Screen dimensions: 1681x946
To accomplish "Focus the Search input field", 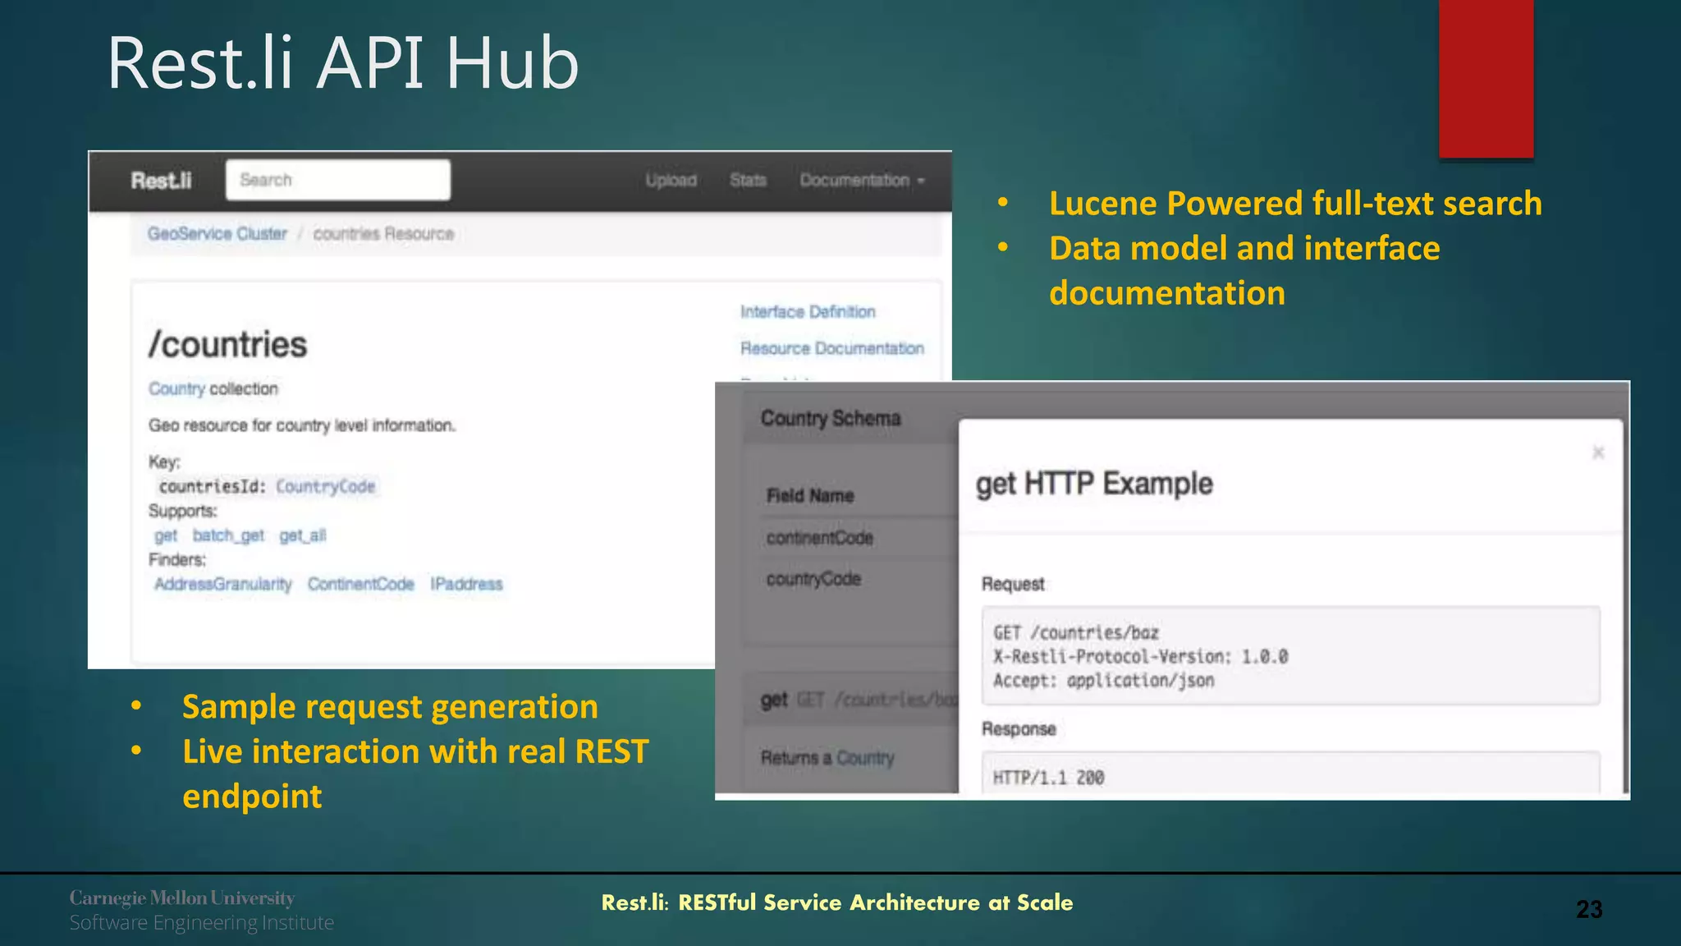I will click(338, 180).
